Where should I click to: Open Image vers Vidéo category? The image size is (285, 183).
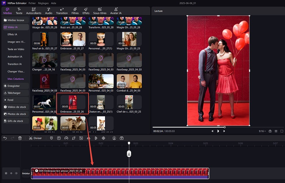pyautogui.click(x=16, y=42)
